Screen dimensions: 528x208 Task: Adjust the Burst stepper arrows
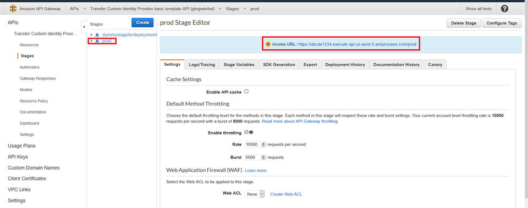(263, 158)
